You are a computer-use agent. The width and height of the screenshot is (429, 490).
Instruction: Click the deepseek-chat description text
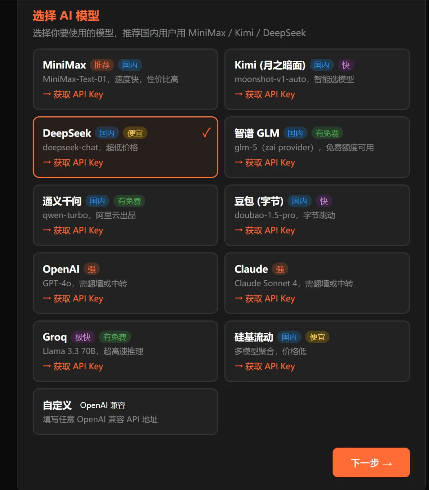tap(91, 147)
